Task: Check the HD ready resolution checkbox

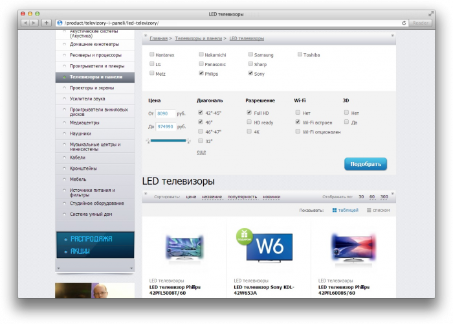Action: pos(249,122)
